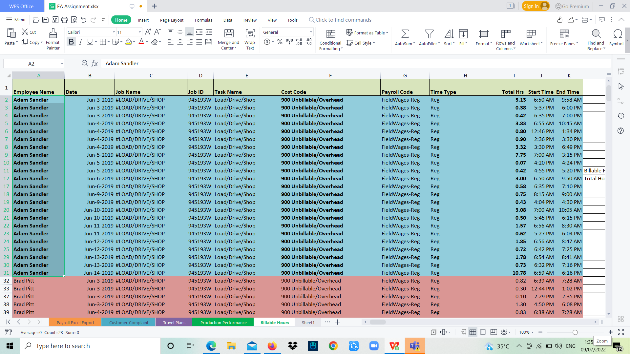The height and width of the screenshot is (354, 630).
Task: Open the Name Box dropdown arrow
Action: coord(62,64)
